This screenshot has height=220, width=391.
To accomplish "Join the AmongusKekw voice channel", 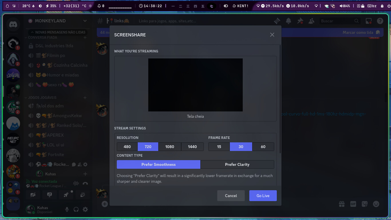I will pos(58,116).
